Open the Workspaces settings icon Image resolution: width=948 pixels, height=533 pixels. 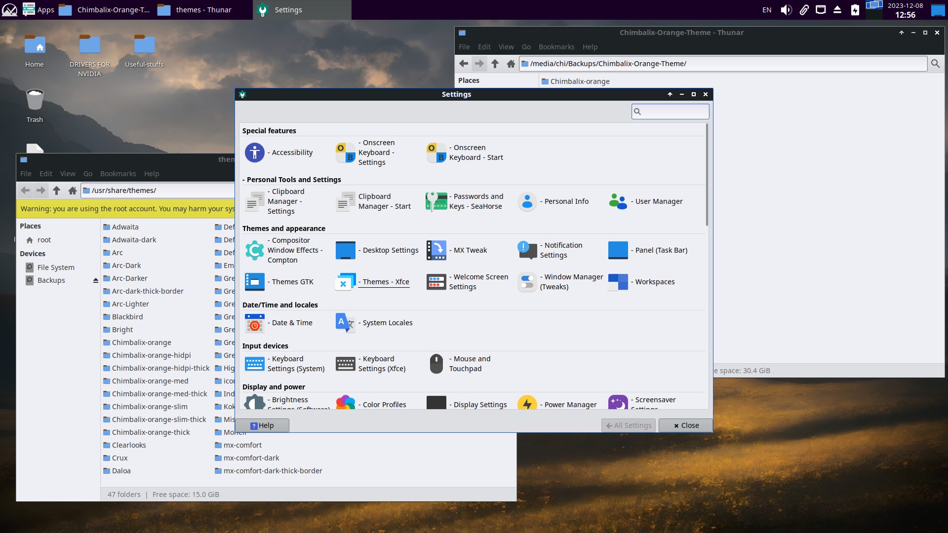point(618,282)
